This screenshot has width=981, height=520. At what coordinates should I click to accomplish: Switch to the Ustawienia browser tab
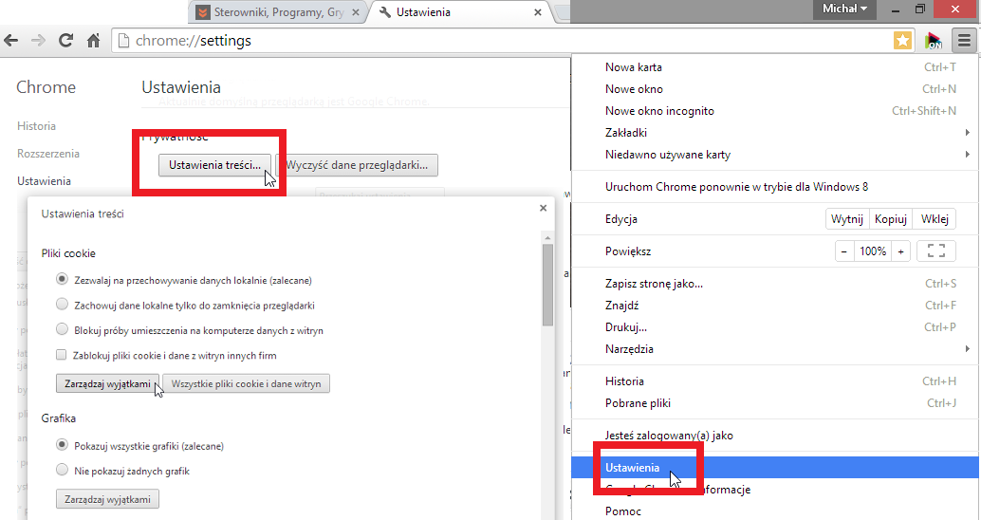(460, 12)
